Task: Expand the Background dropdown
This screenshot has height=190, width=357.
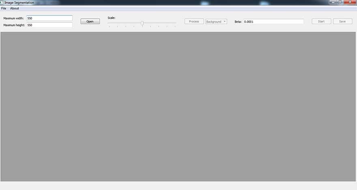Action: pos(216,21)
